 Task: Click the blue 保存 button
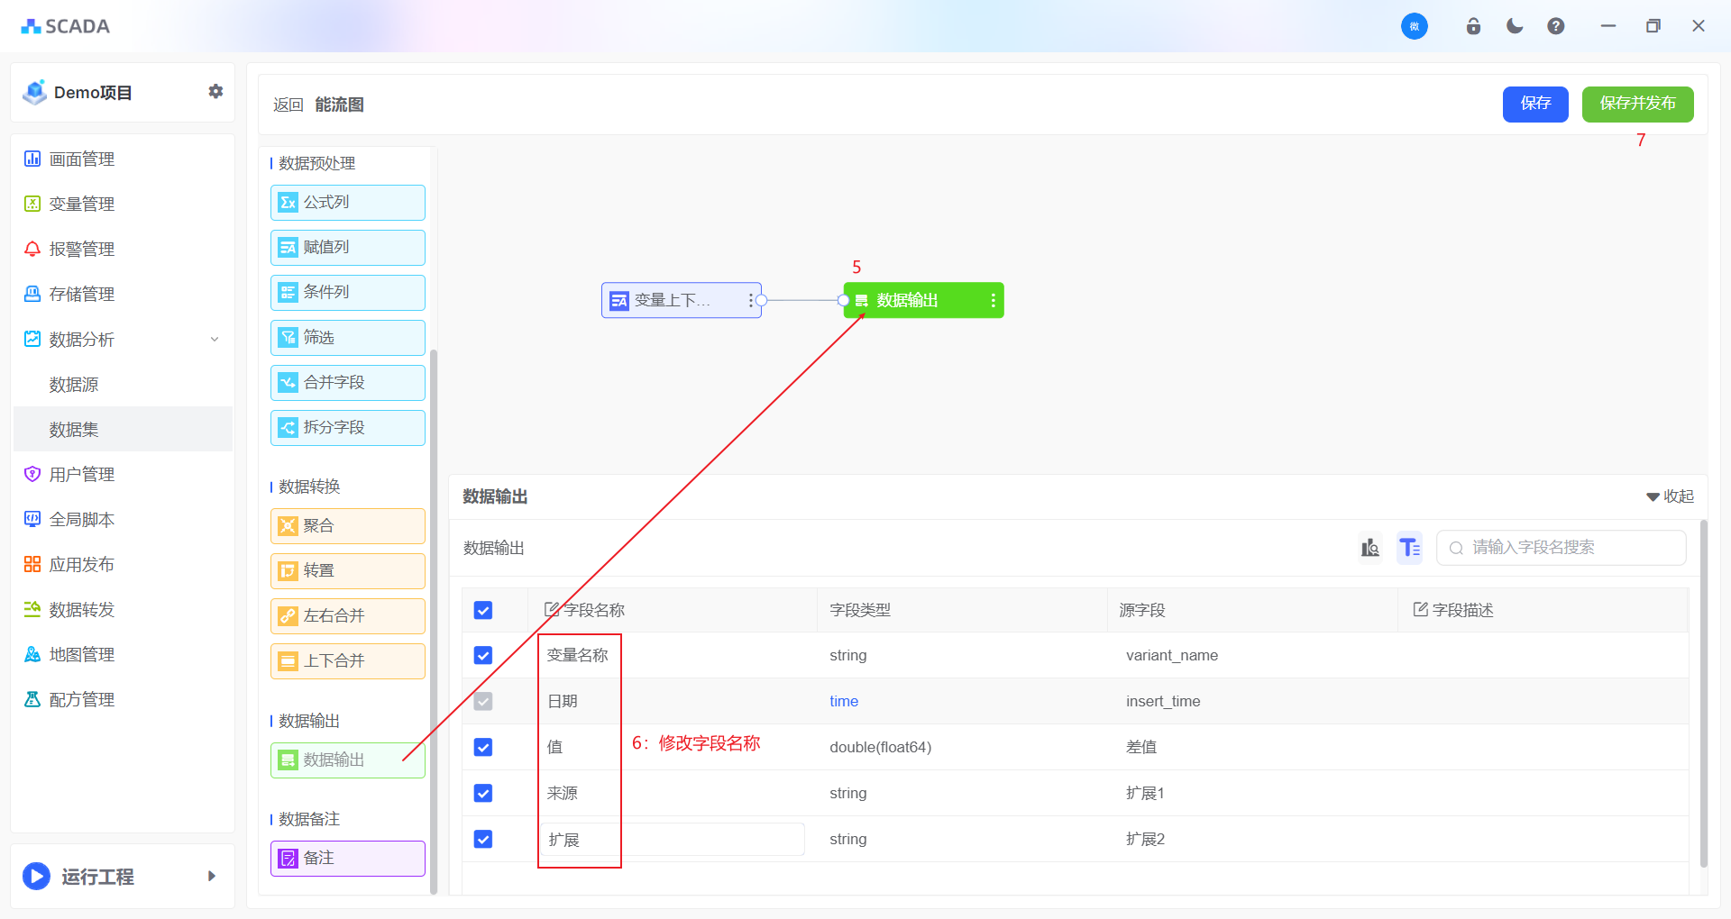point(1534,104)
